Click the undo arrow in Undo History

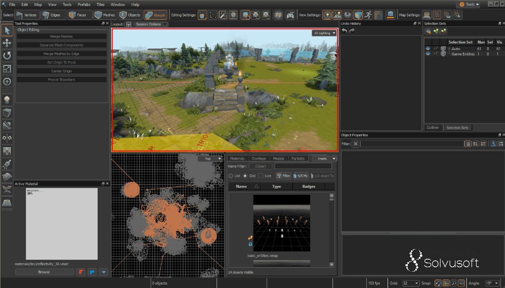[x=344, y=31]
